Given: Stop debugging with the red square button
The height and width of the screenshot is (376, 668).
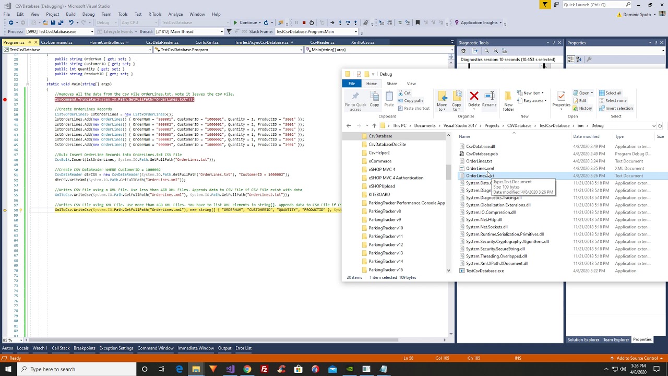Looking at the screenshot, I should (x=304, y=22).
